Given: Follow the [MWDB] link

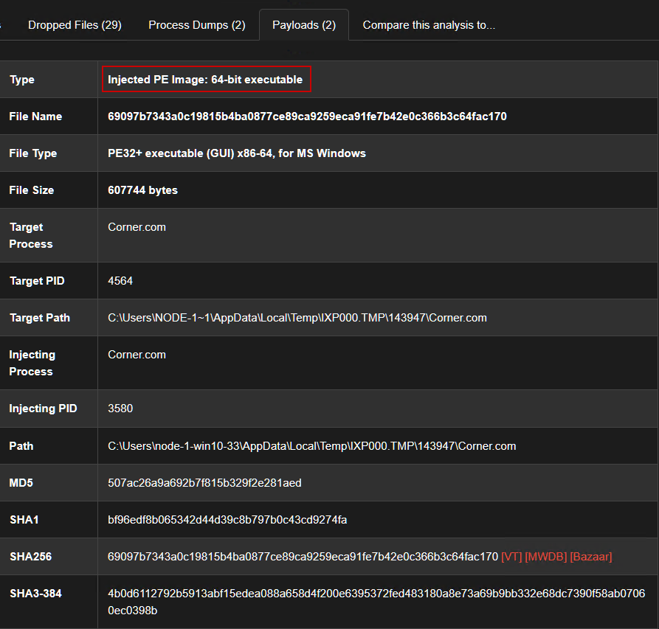Looking at the screenshot, I should 545,557.
